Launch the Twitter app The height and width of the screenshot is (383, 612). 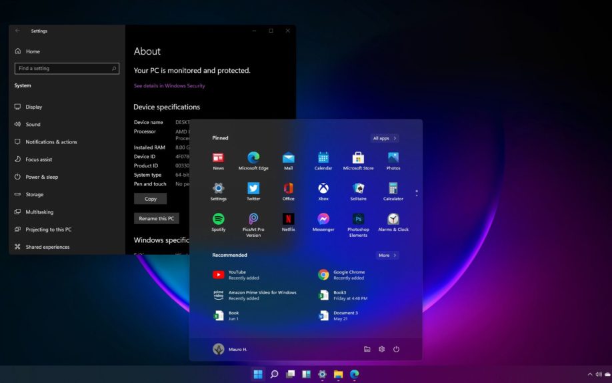point(253,191)
